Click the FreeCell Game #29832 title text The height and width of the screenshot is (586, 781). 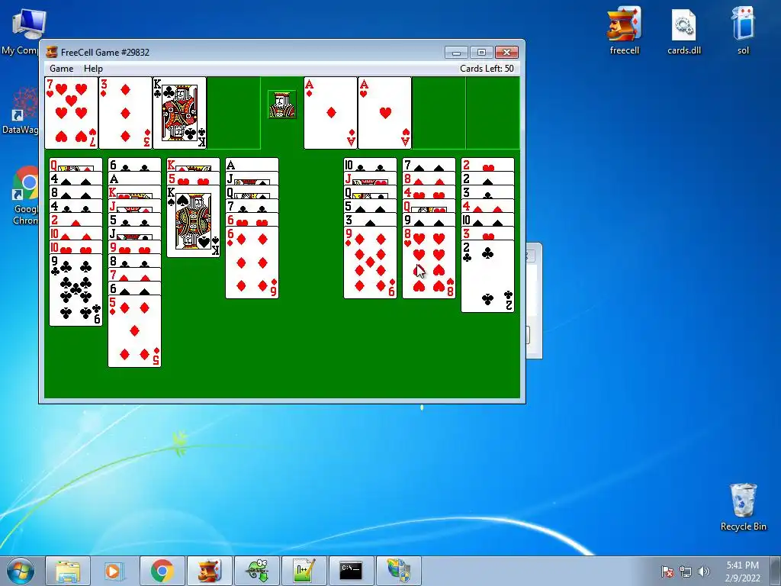coord(105,53)
